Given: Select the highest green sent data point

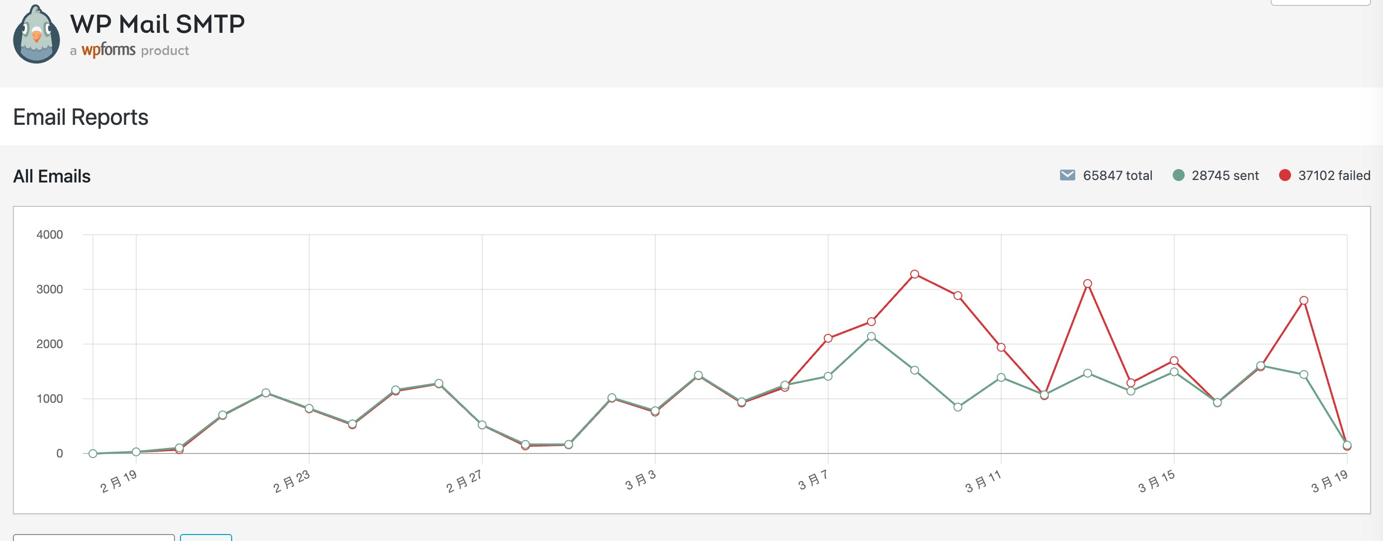Looking at the screenshot, I should (x=871, y=336).
